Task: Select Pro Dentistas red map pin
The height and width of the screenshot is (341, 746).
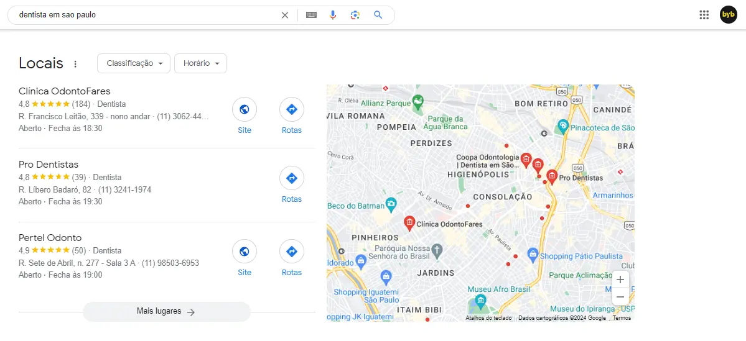Action: tap(552, 176)
